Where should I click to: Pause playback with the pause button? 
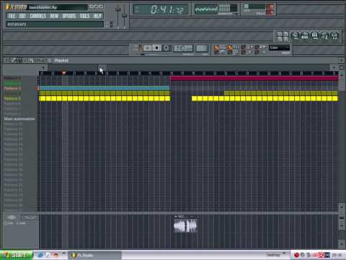(148, 48)
